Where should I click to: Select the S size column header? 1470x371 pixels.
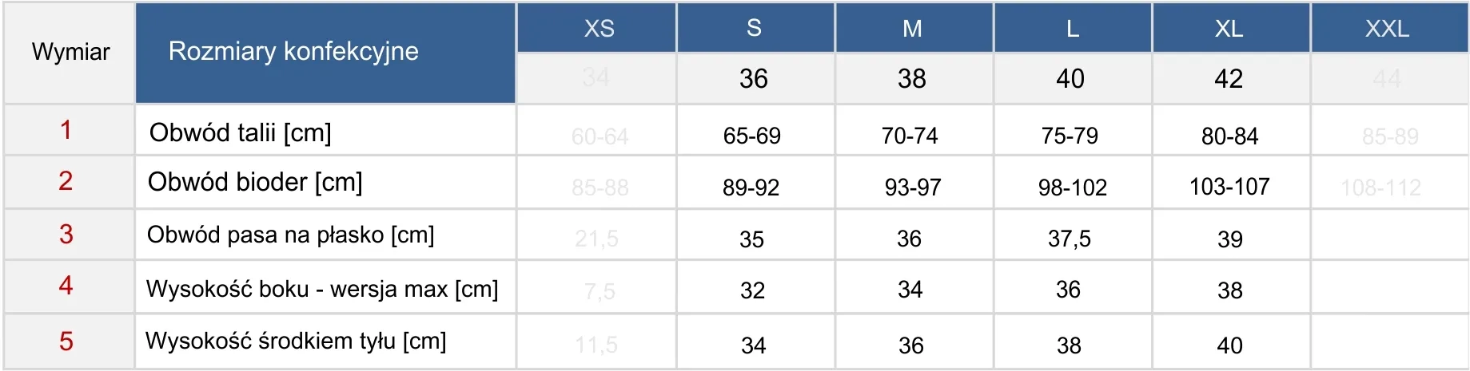click(x=754, y=29)
